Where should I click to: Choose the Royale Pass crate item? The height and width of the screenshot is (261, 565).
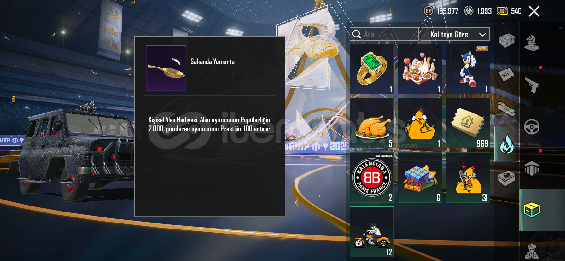[420, 178]
